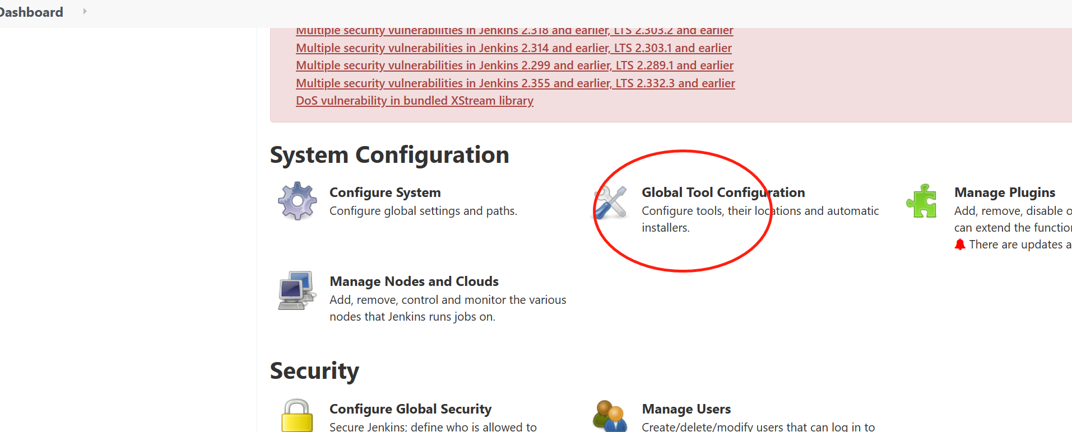Click the Manage Users people icon
1072x432 pixels.
pyautogui.click(x=610, y=416)
